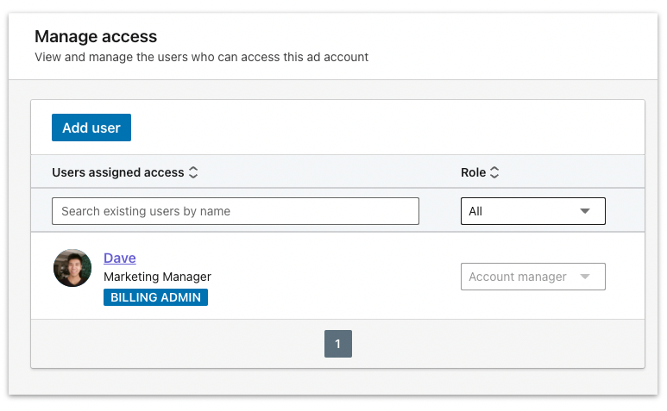The image size is (667, 411).
Task: Click the Add user button
Action: pyautogui.click(x=91, y=128)
